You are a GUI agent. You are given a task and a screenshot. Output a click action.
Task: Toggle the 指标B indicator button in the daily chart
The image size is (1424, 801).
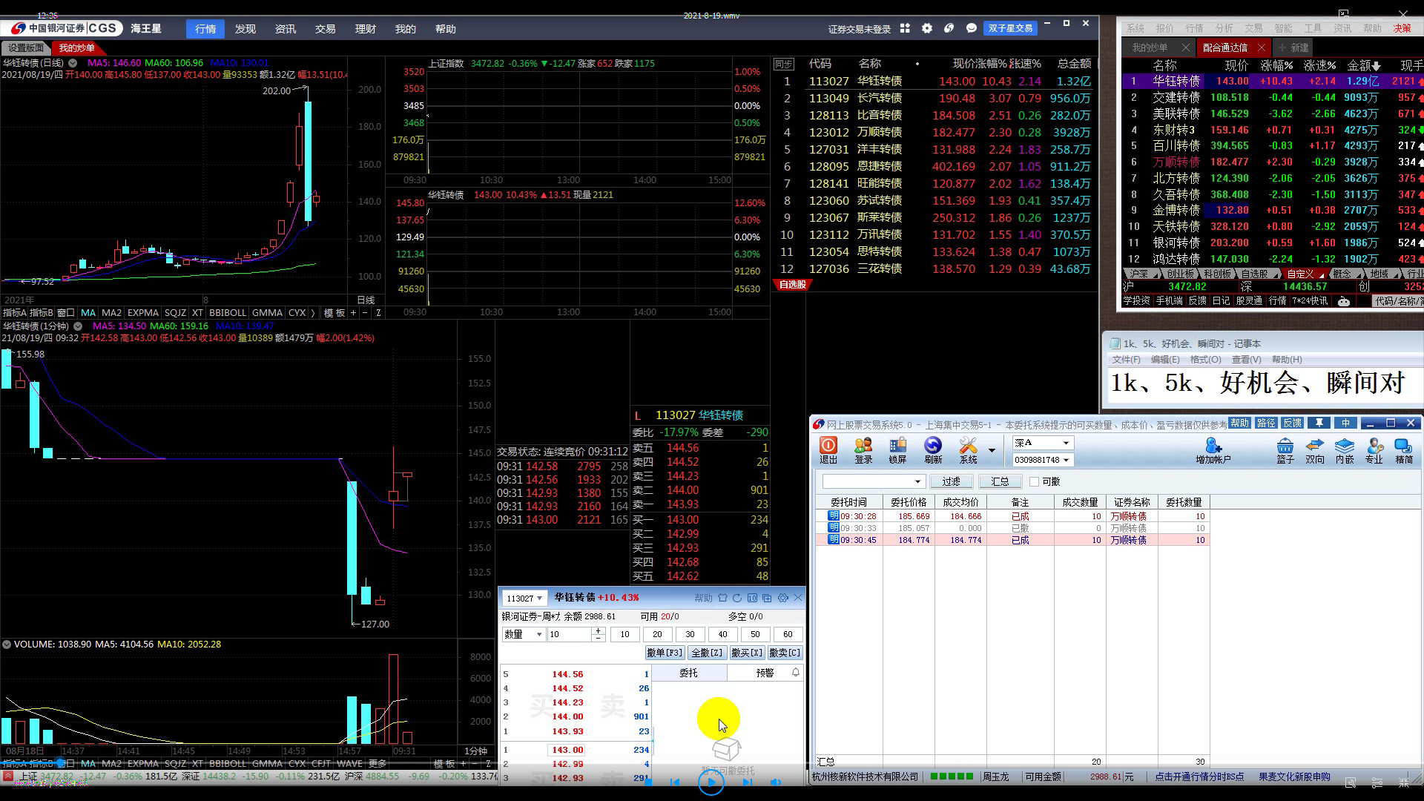41,313
